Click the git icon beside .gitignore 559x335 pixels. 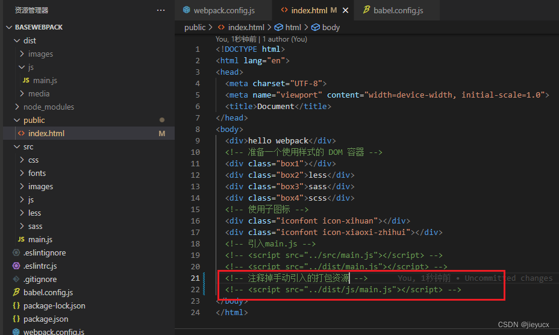(16, 279)
